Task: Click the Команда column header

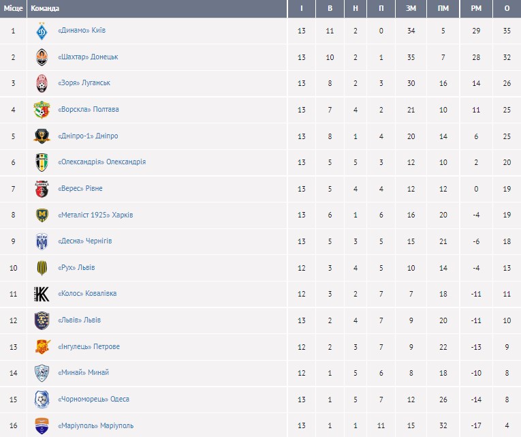Action: 45,9
